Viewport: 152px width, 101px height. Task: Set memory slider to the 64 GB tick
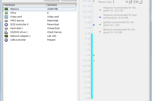pyautogui.click(x=92, y=23)
